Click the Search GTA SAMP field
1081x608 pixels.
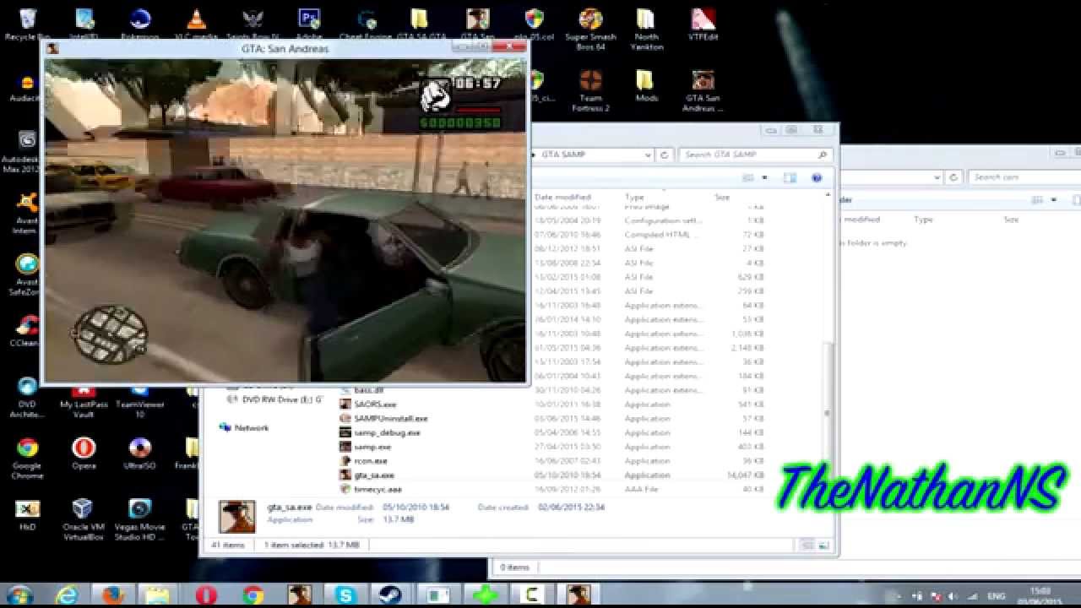tap(755, 155)
